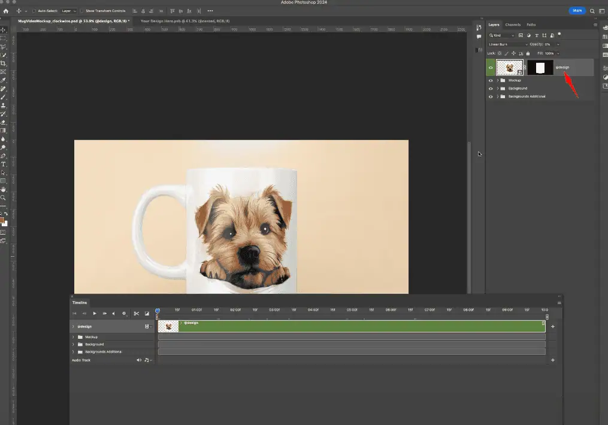Open search with magnifier icon near Share

pyautogui.click(x=592, y=11)
